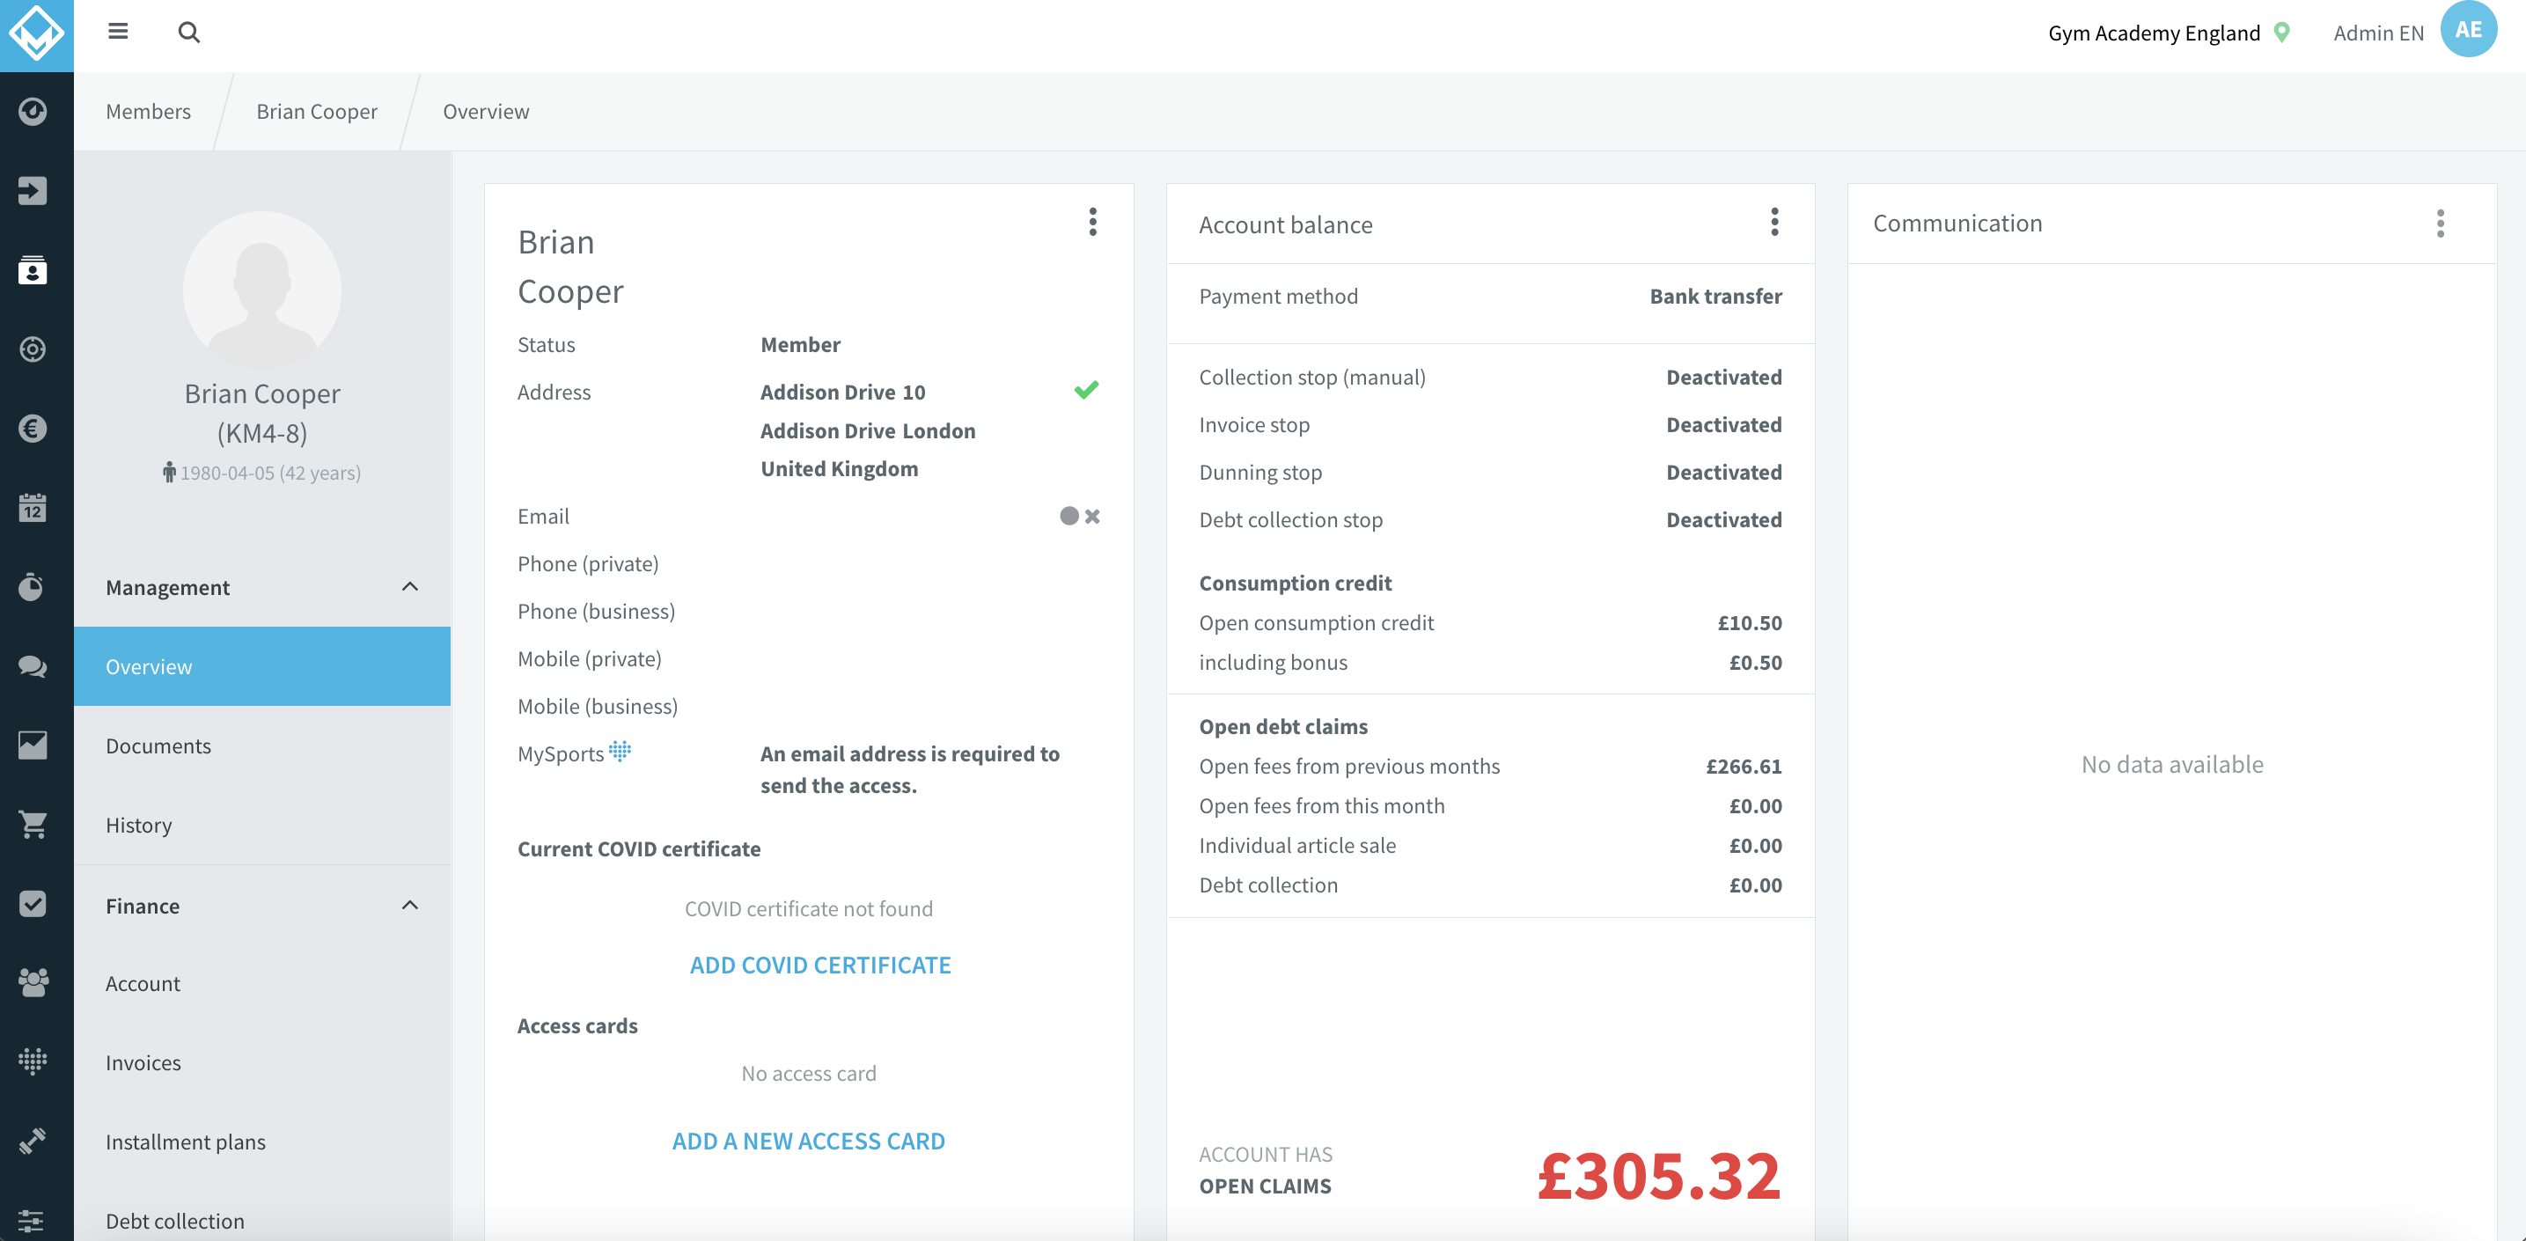Viewport: 2526px width, 1241px height.
Task: Select Invoices in the Finance menu
Action: tap(143, 1061)
